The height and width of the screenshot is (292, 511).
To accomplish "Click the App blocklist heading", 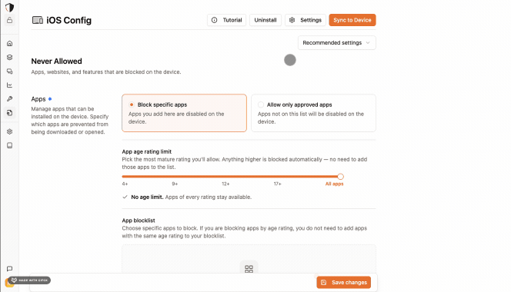I will point(139,221).
